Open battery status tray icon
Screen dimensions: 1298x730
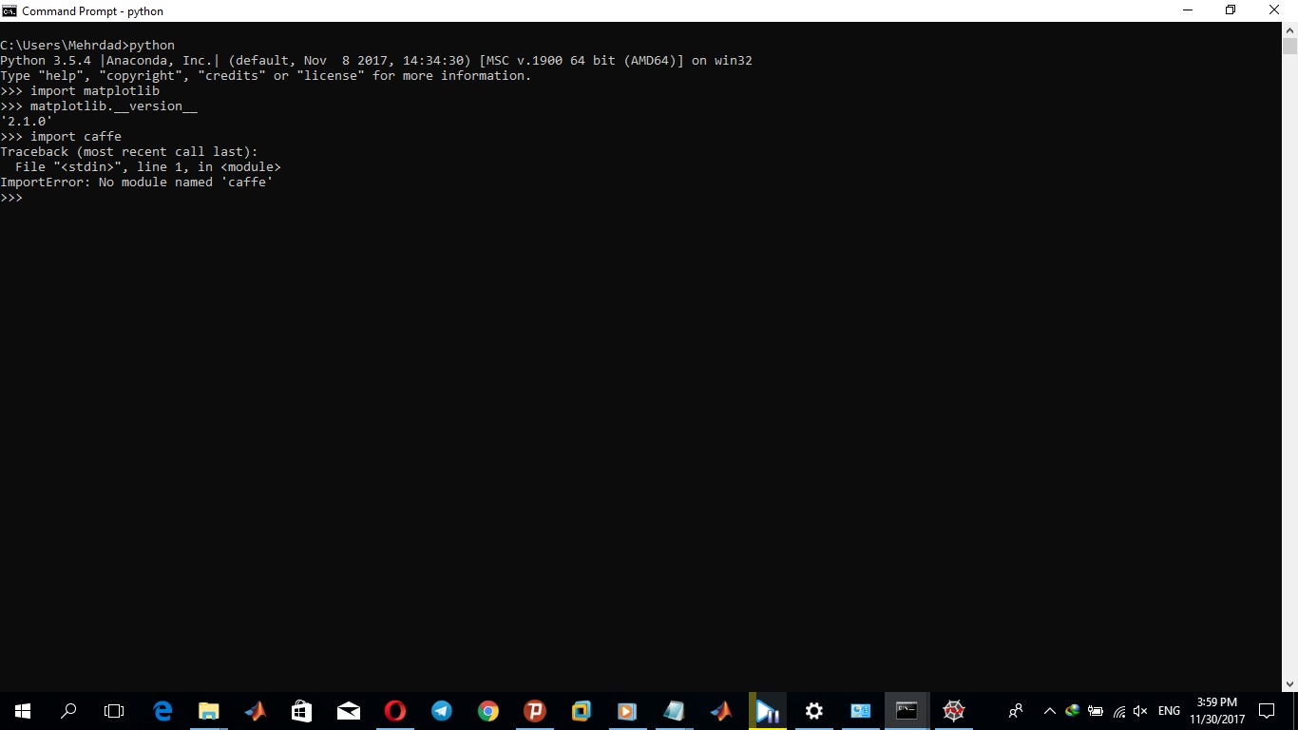[x=1096, y=711]
